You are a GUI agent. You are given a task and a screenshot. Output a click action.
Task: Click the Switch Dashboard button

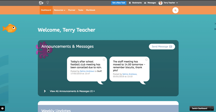(x=200, y=108)
